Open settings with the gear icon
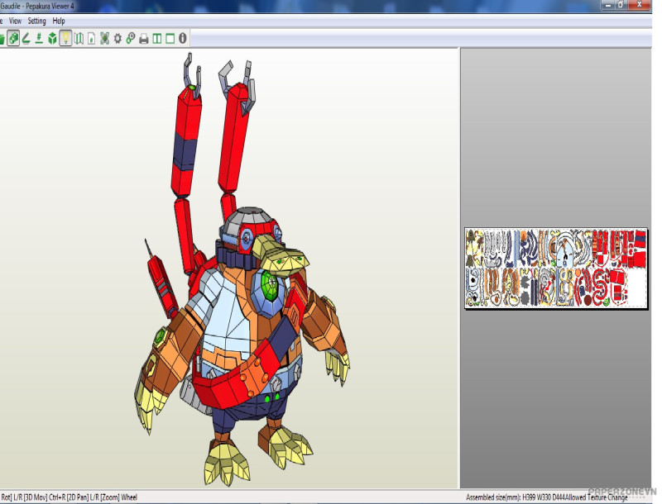Viewport: 662px width, 504px height. point(118,38)
